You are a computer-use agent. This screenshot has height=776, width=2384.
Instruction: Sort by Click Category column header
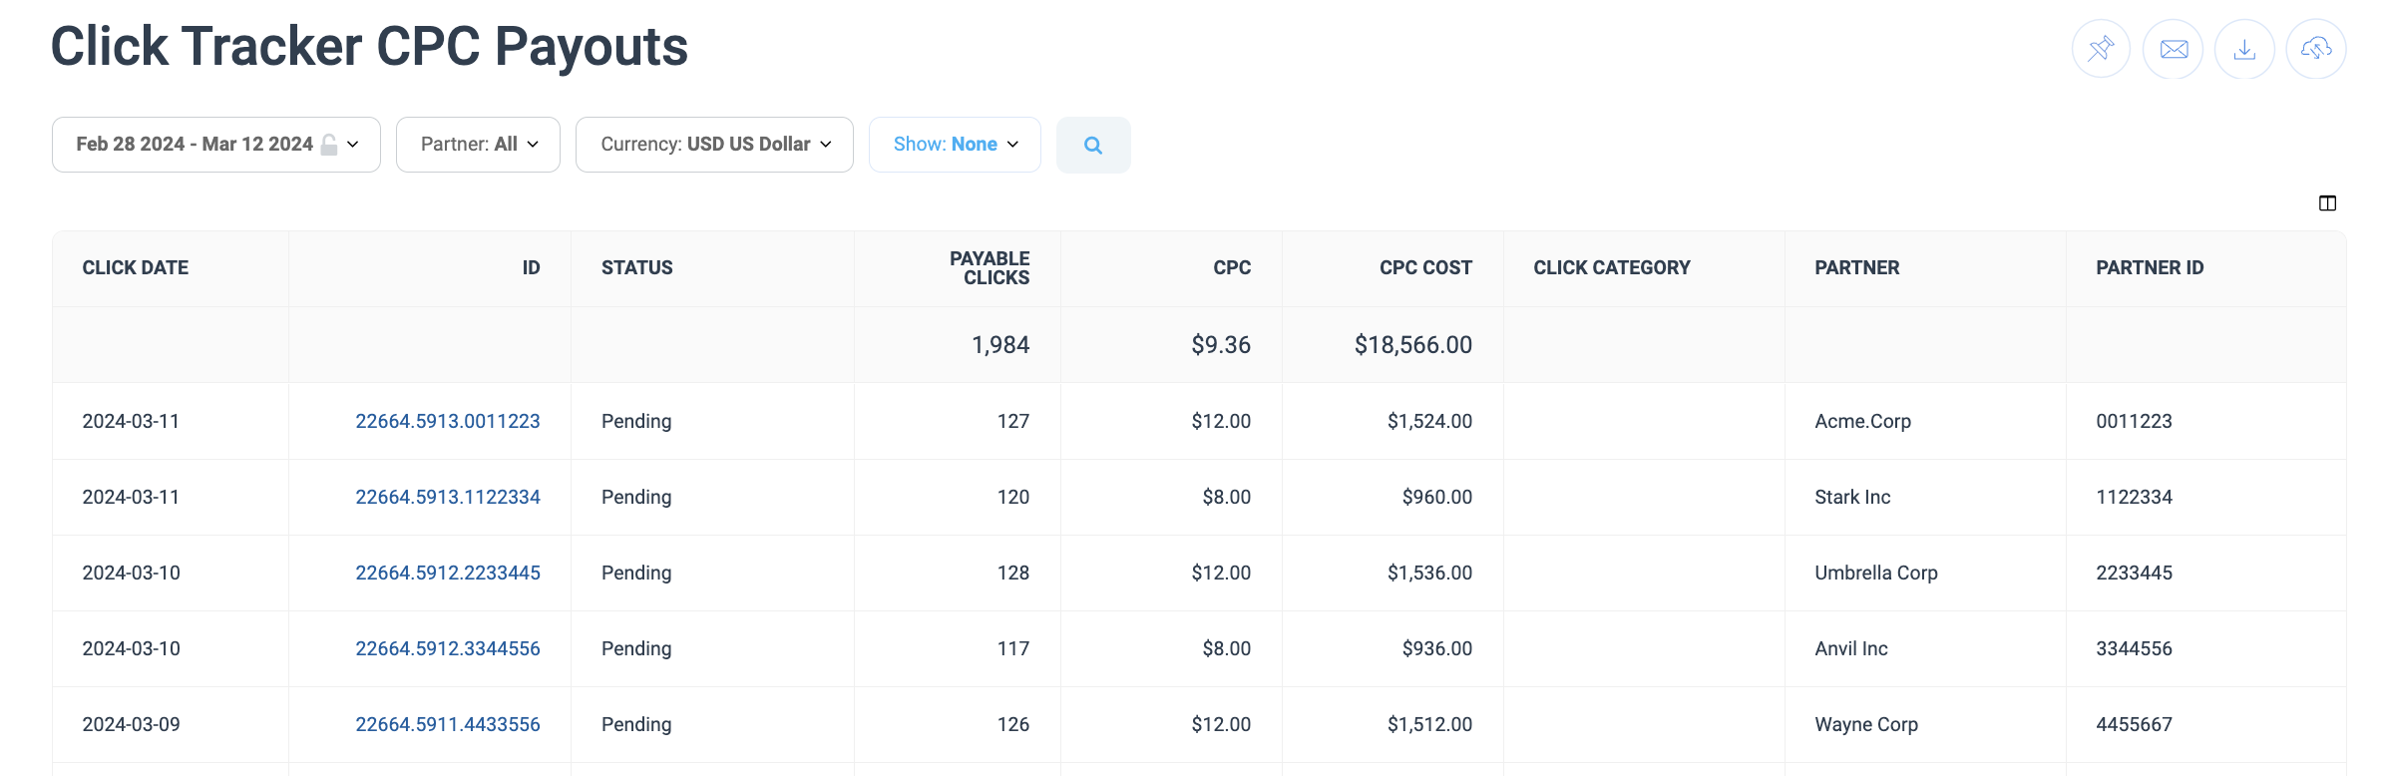pos(1612,267)
